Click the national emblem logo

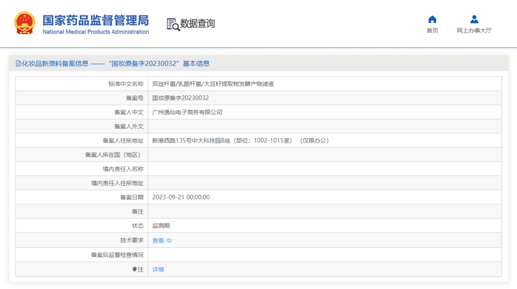pyautogui.click(x=25, y=23)
